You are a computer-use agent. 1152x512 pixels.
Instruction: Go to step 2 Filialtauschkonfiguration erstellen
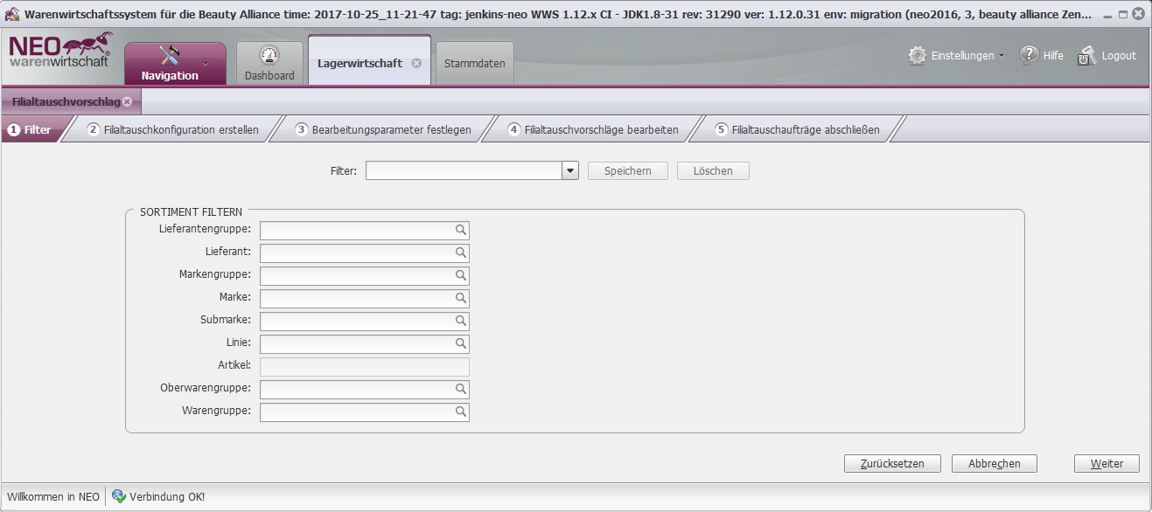[x=173, y=129]
